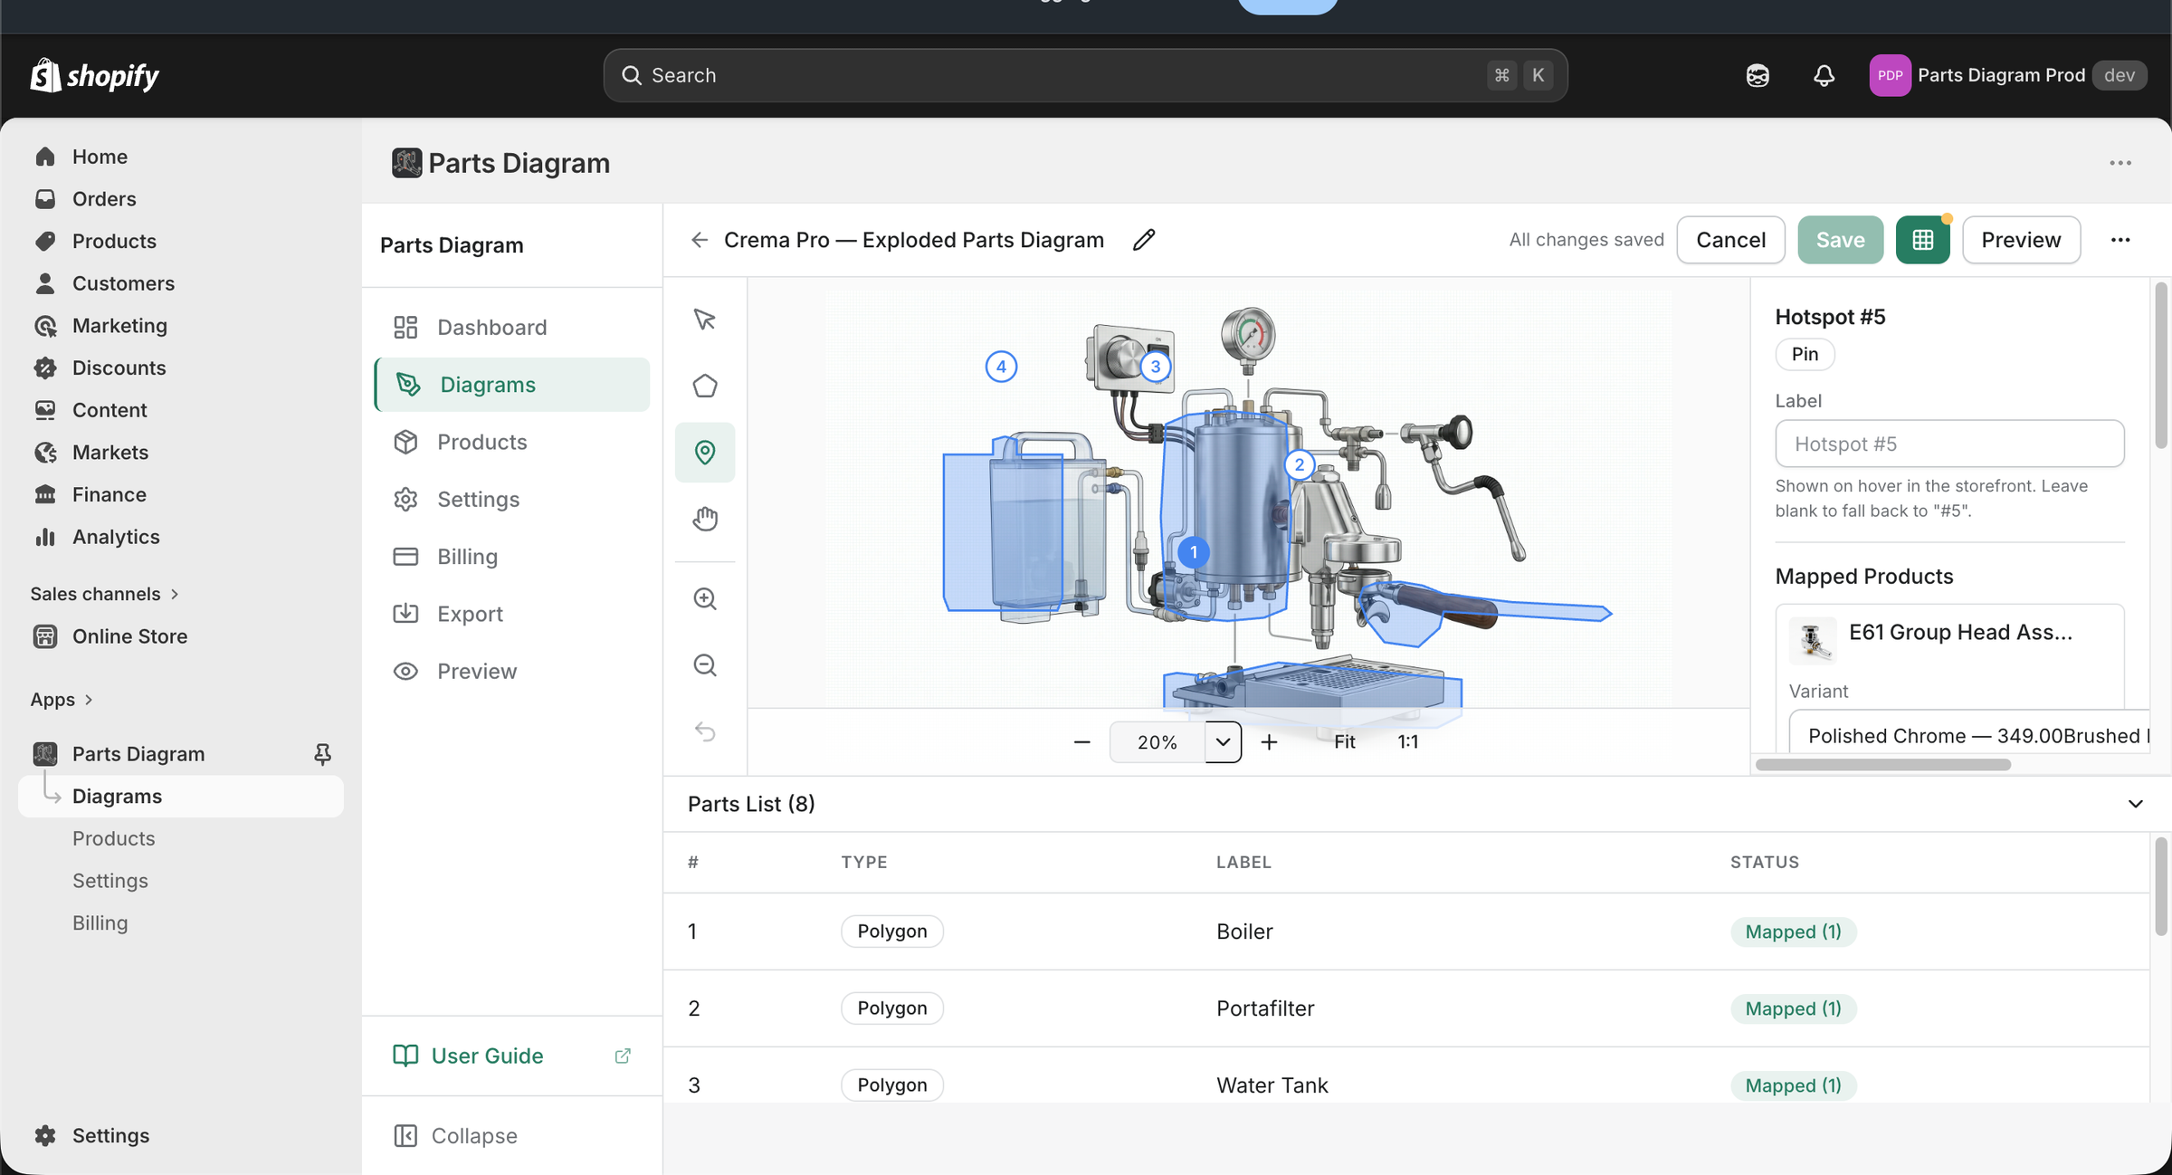Click the properties panel horizontal scrollbar
2172x1175 pixels.
pyautogui.click(x=1882, y=765)
